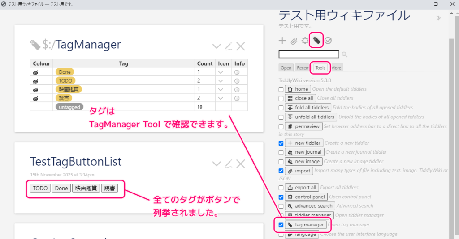This screenshot has width=459, height=239.
Task: Click the TODO tag pill
Action: coord(65,80)
